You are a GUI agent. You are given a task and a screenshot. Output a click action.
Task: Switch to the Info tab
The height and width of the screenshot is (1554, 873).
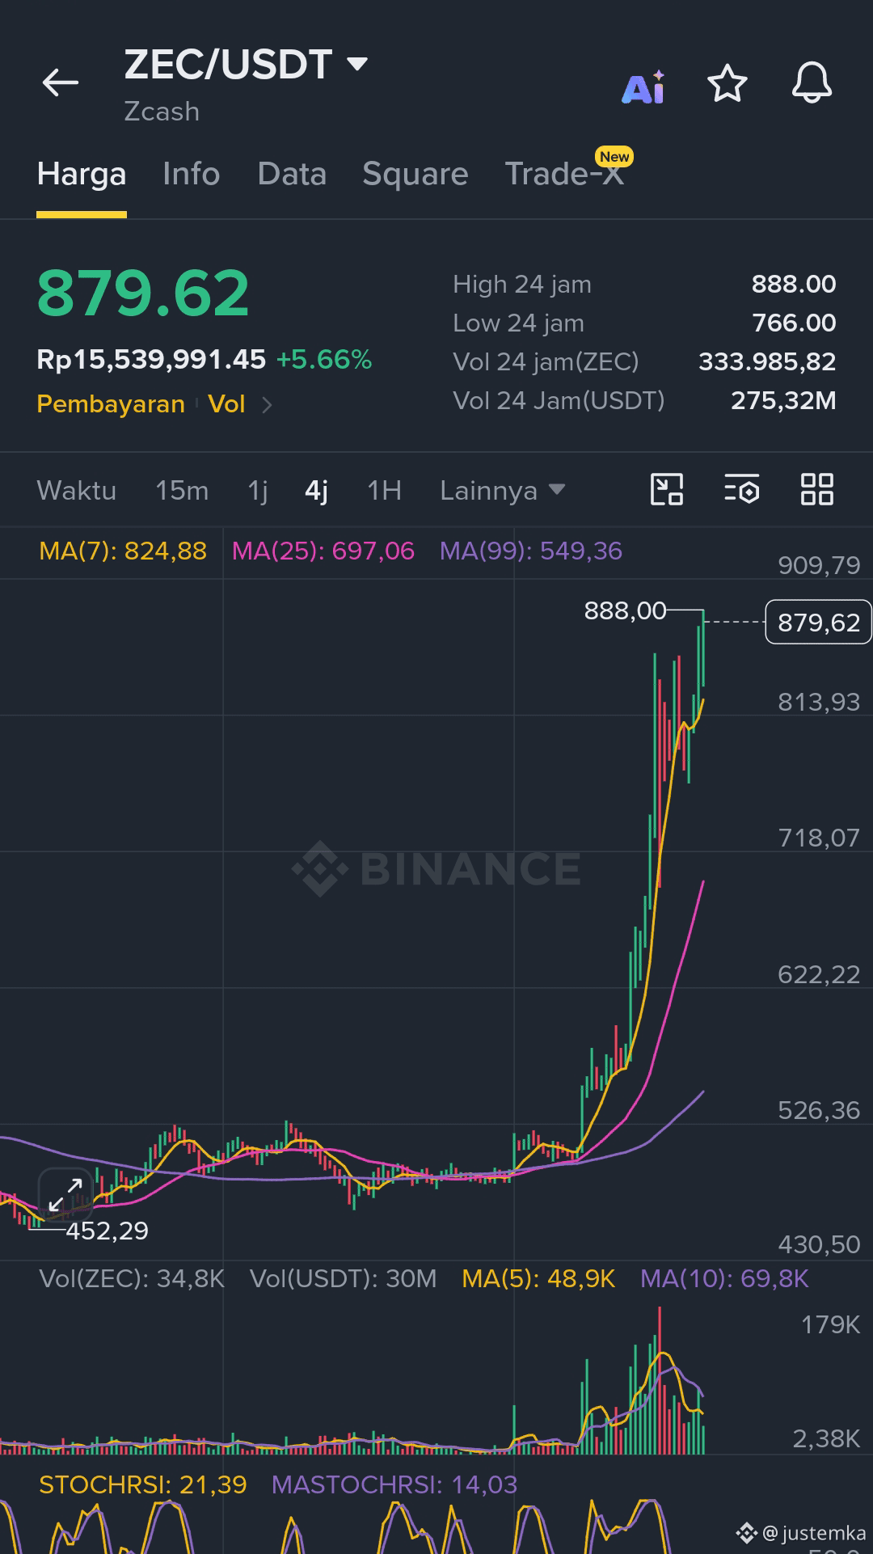[x=191, y=174]
